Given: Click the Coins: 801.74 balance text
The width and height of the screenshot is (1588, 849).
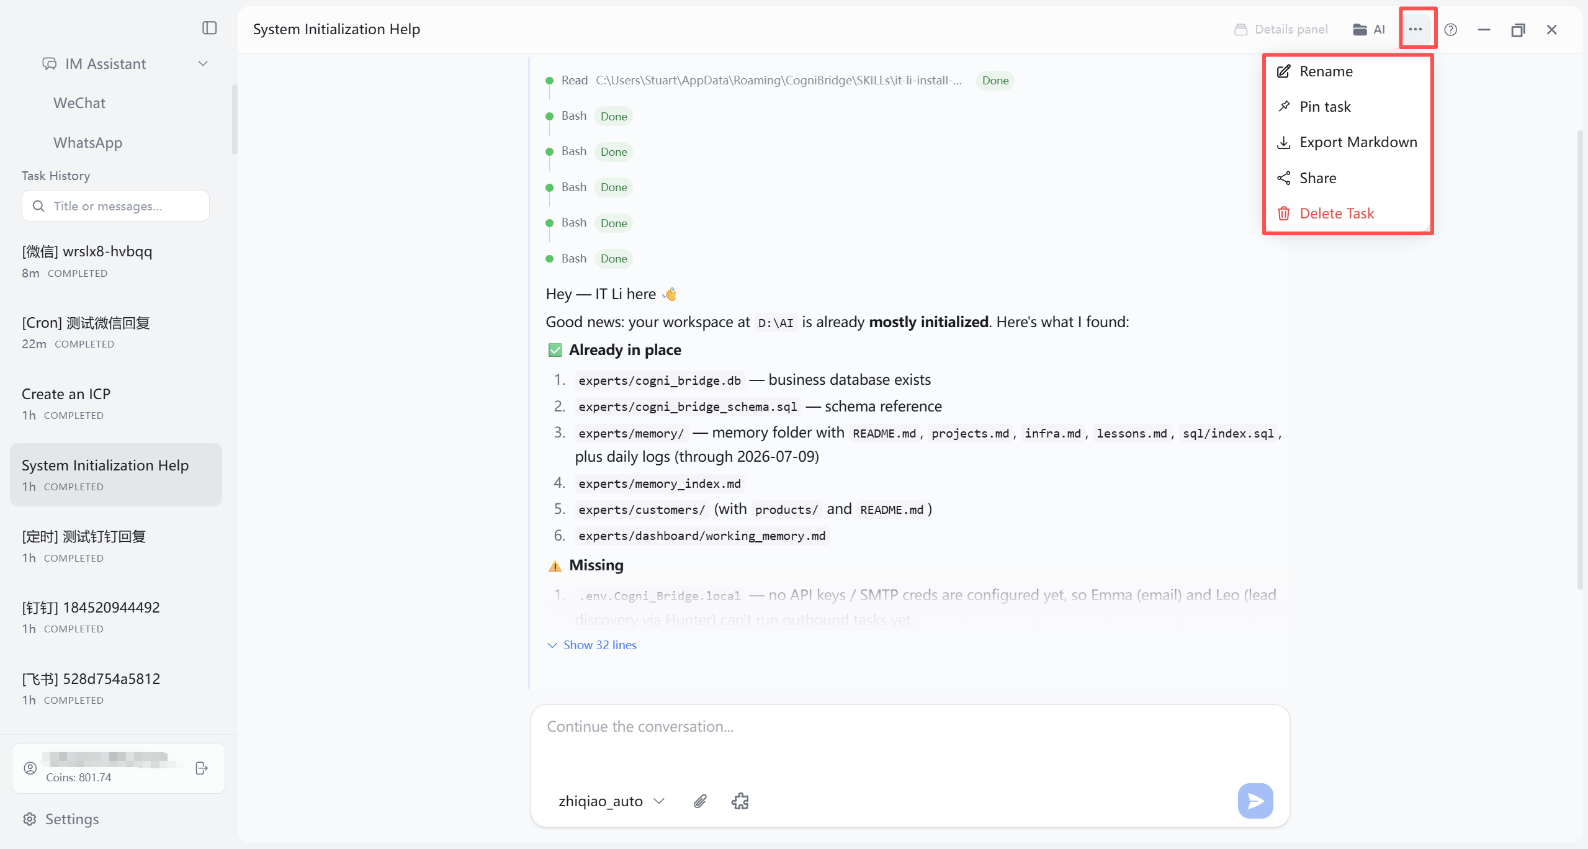Looking at the screenshot, I should coord(78,778).
